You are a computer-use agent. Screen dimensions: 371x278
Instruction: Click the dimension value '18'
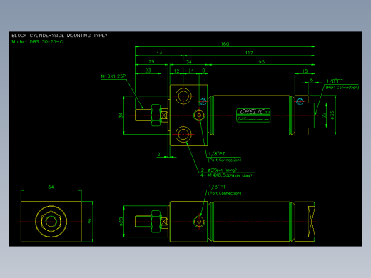[305, 71]
